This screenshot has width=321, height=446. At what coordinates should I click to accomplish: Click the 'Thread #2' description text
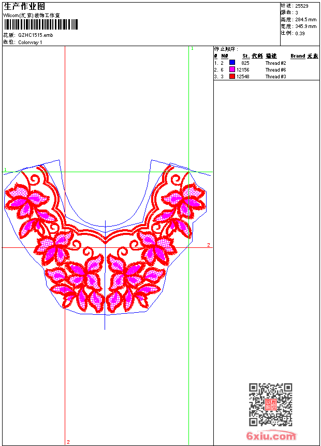tap(276, 63)
